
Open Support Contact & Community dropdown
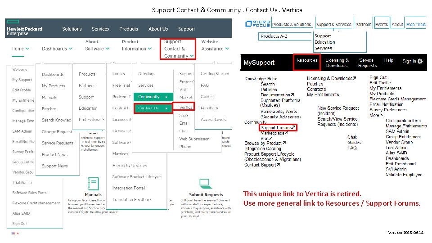(178, 49)
